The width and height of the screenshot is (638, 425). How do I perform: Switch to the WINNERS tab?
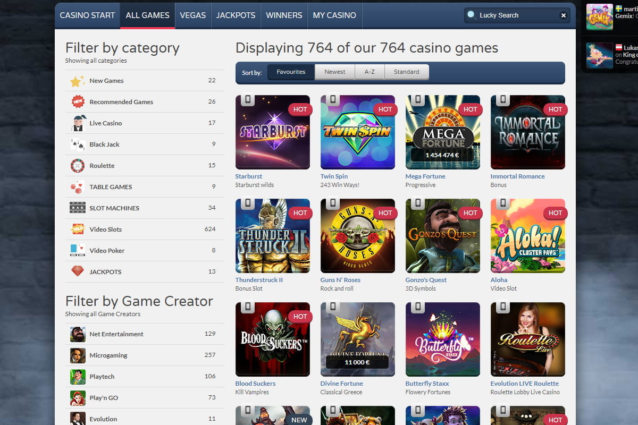pyautogui.click(x=284, y=15)
